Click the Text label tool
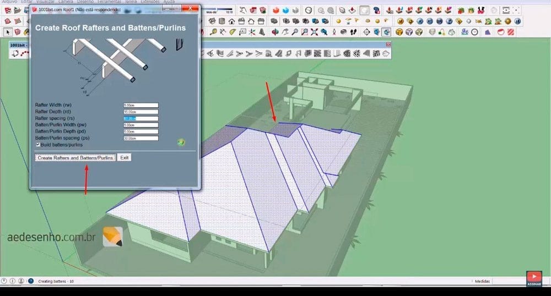 point(242,32)
